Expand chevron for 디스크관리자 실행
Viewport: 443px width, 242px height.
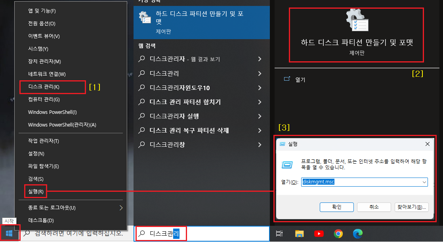pyautogui.click(x=260, y=116)
